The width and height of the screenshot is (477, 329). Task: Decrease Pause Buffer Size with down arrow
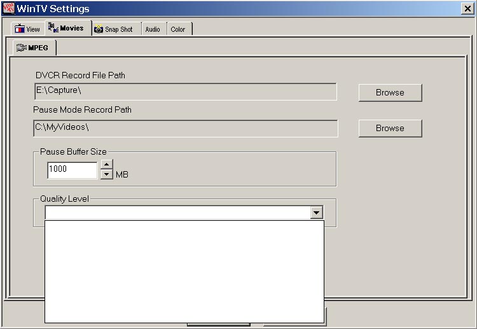click(106, 174)
